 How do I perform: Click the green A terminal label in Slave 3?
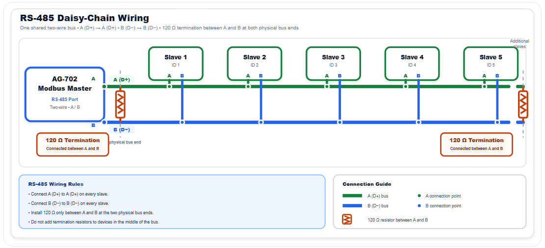coord(327,75)
